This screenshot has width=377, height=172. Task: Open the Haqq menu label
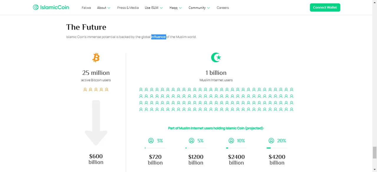(173, 8)
